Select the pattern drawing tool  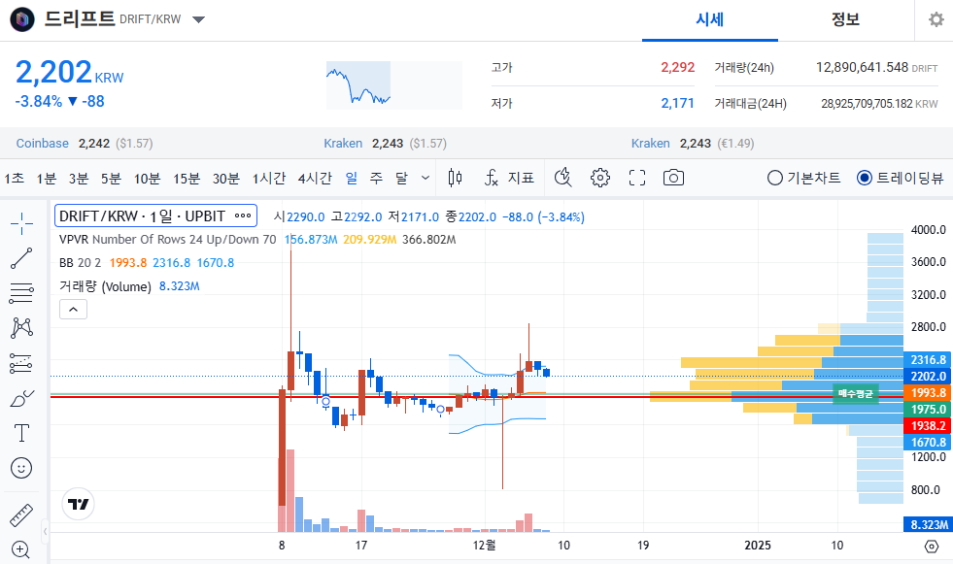click(x=21, y=328)
